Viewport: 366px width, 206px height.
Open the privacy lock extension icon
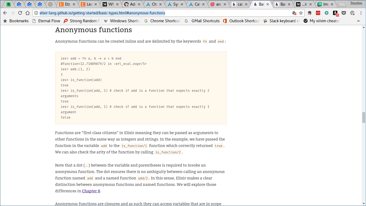coord(352,13)
